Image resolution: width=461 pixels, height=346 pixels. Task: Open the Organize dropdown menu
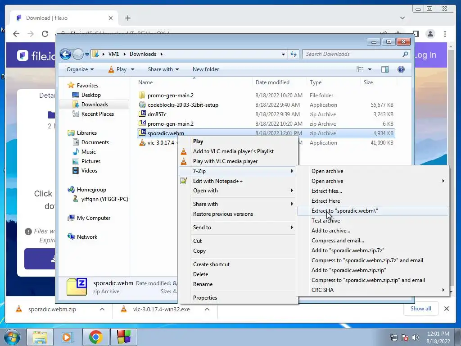(x=80, y=69)
